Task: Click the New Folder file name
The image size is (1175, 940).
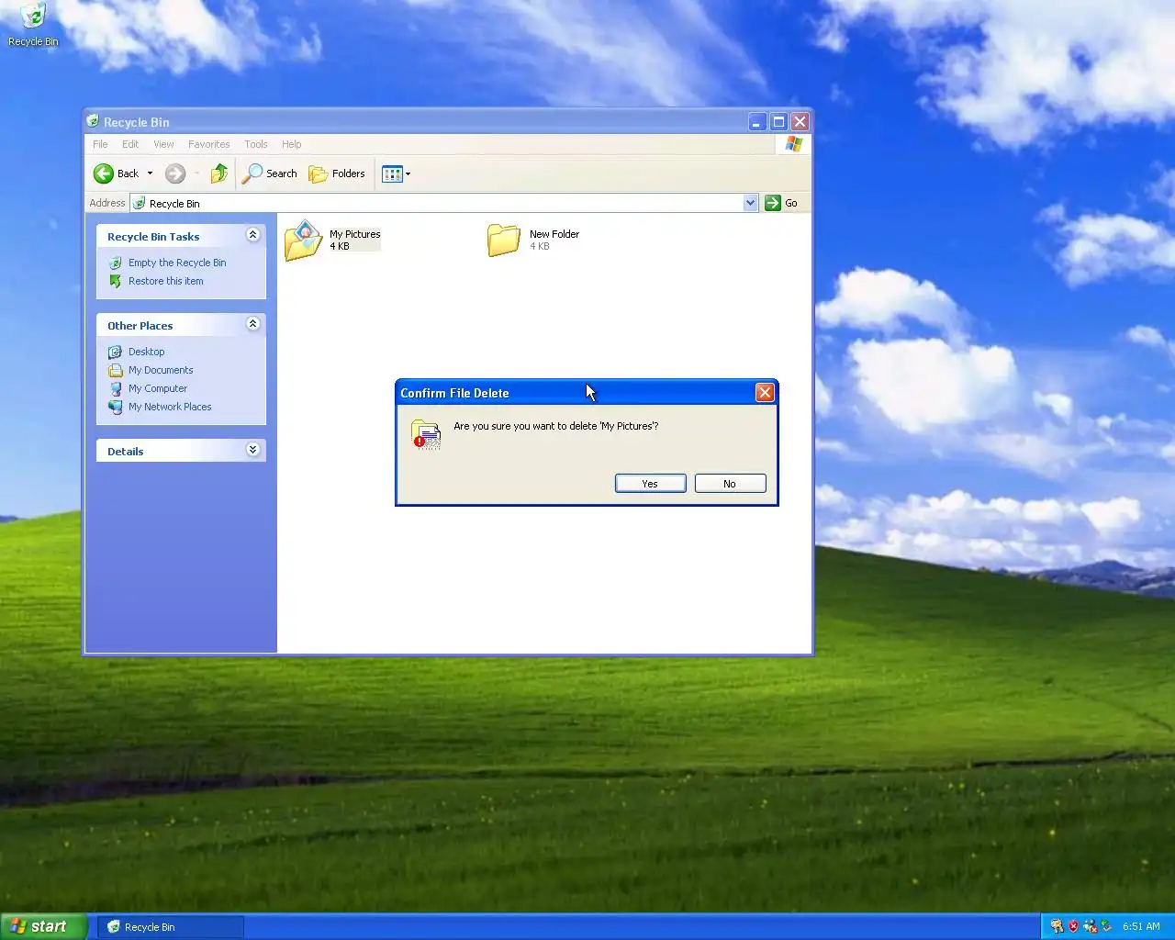Action: [x=554, y=234]
